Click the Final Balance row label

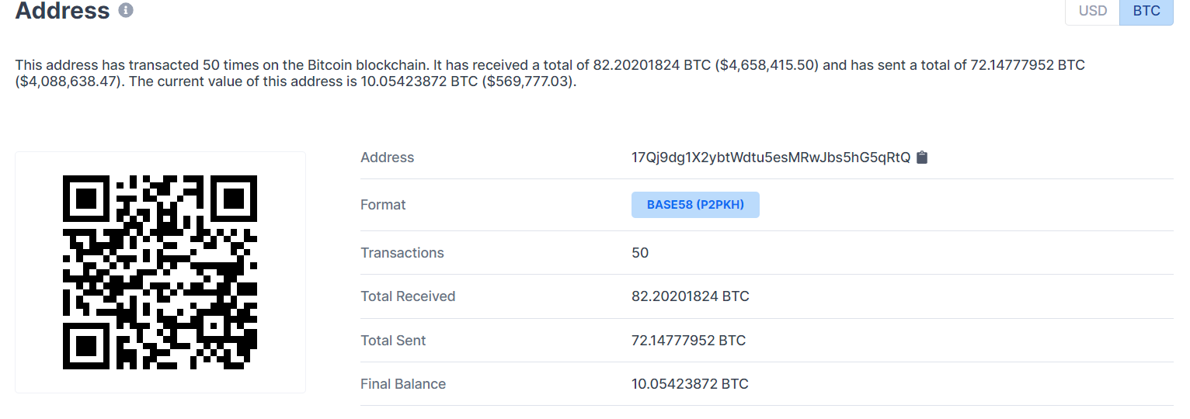pos(403,384)
